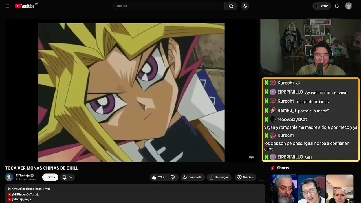Click the verified badge next to El Tartaja
The width and height of the screenshot is (361, 203).
32,175
